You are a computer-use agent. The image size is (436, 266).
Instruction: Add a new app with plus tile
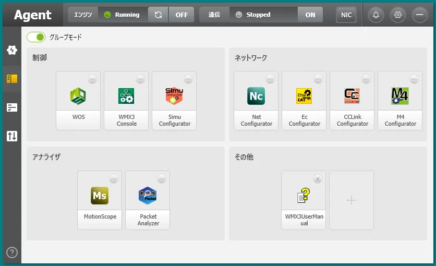pyautogui.click(x=352, y=200)
